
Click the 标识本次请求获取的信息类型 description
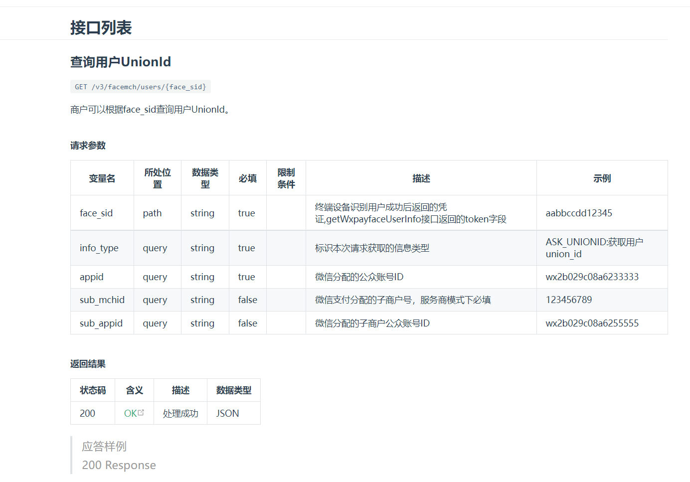(x=372, y=248)
